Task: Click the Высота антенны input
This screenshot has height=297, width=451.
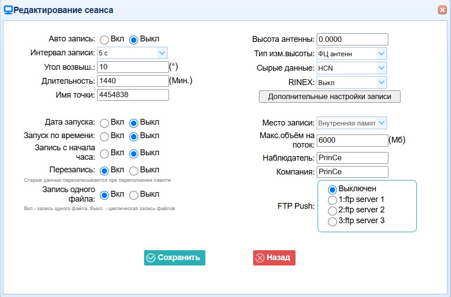Action: coord(352,39)
